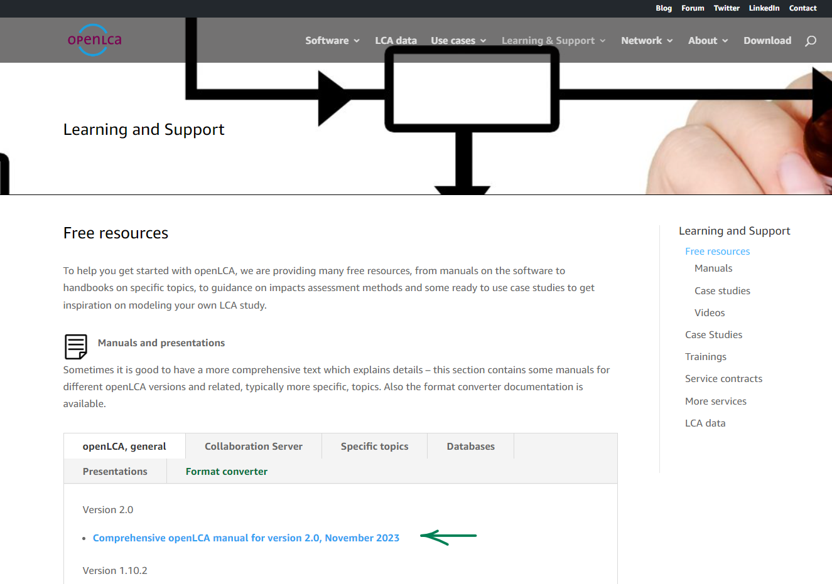Screen dimensions: 832x584
Task: Click the openLCA logo
Action: pos(95,40)
